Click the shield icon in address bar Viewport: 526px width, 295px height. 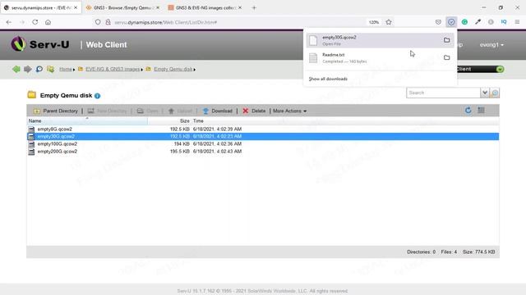click(98, 22)
